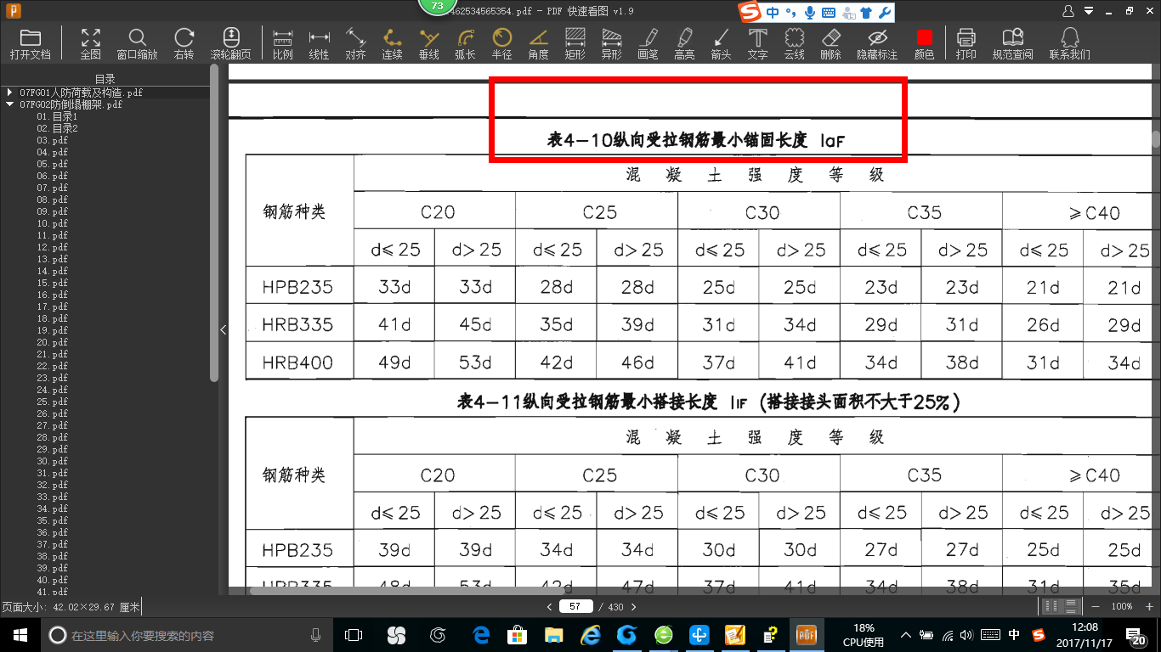
Task: Rotate the page with 右转
Action: (x=184, y=42)
